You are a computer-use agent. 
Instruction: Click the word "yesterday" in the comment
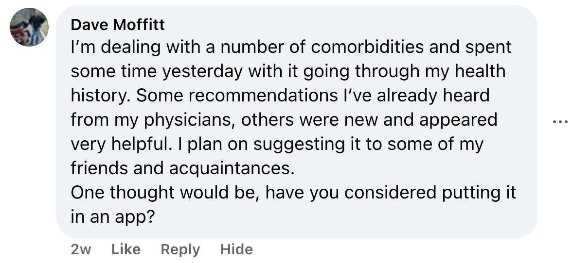click(202, 72)
